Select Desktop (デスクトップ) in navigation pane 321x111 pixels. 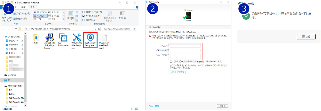(12, 45)
